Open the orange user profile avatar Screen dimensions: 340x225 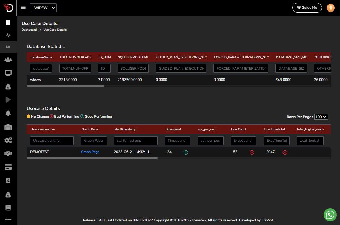[x=331, y=8]
